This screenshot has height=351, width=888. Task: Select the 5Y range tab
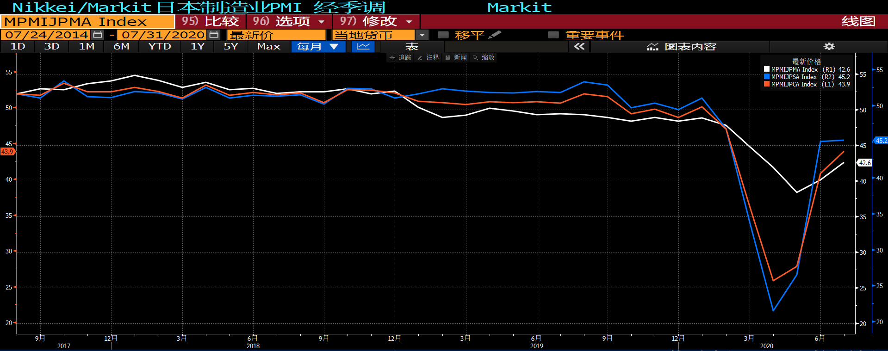coord(230,46)
